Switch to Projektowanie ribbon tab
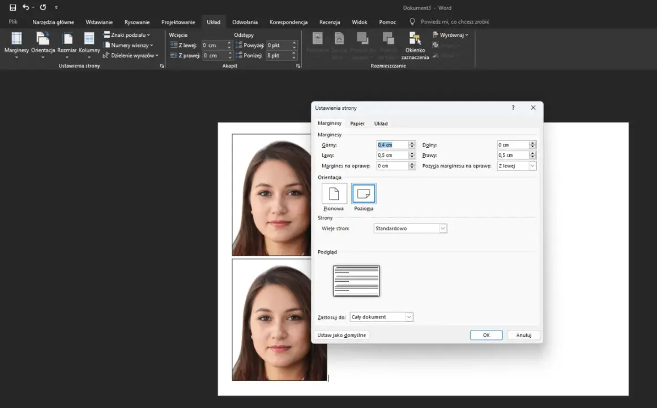Screen dimensions: 657x408 (178, 22)
